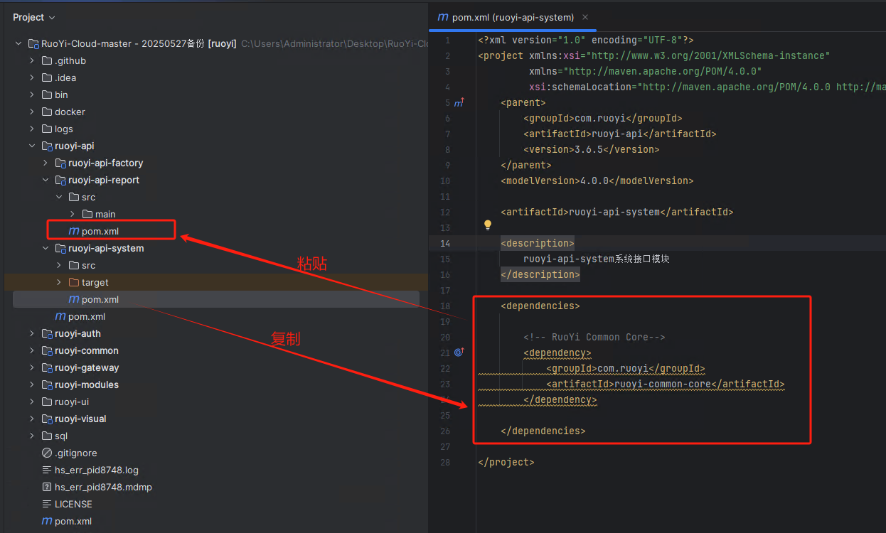Expand the bin folder
886x533 pixels.
[x=32, y=95]
